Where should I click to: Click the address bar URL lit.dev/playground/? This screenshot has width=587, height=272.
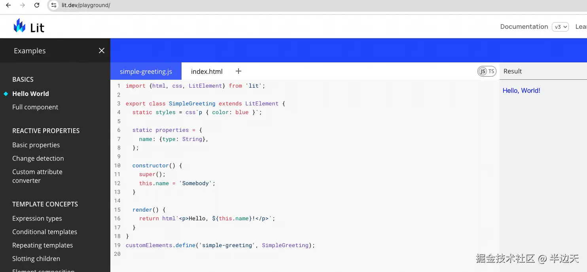coord(86,6)
